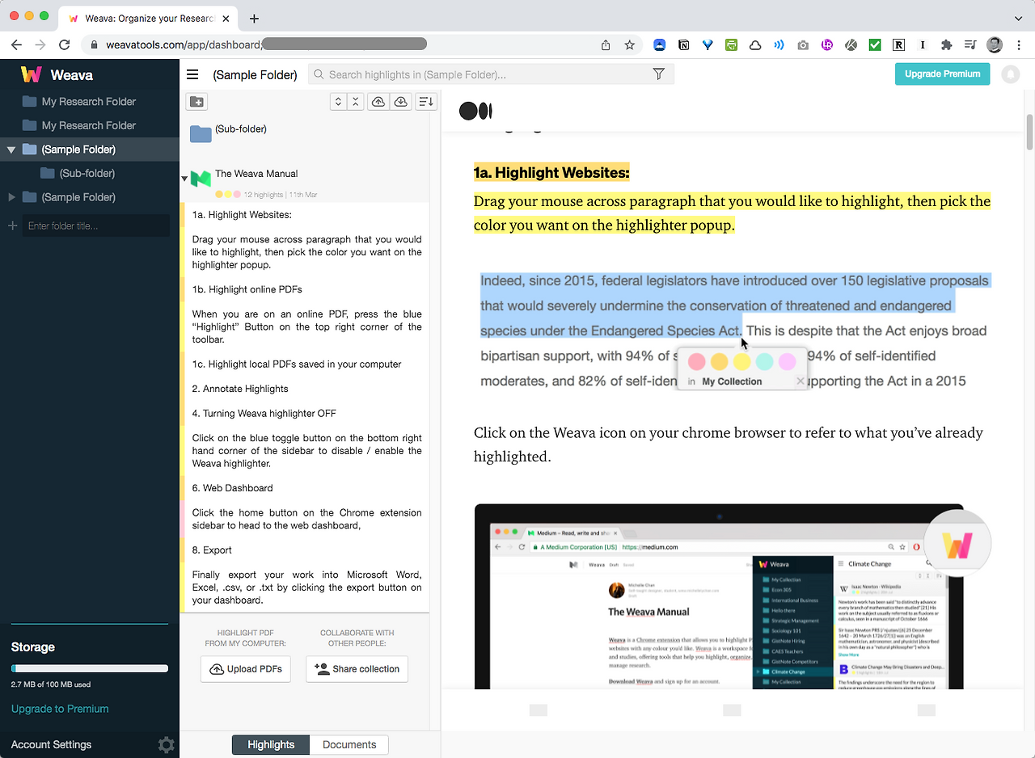This screenshot has height=758, width=1035.
Task: Click the Enter folder title field
Action: coord(95,226)
